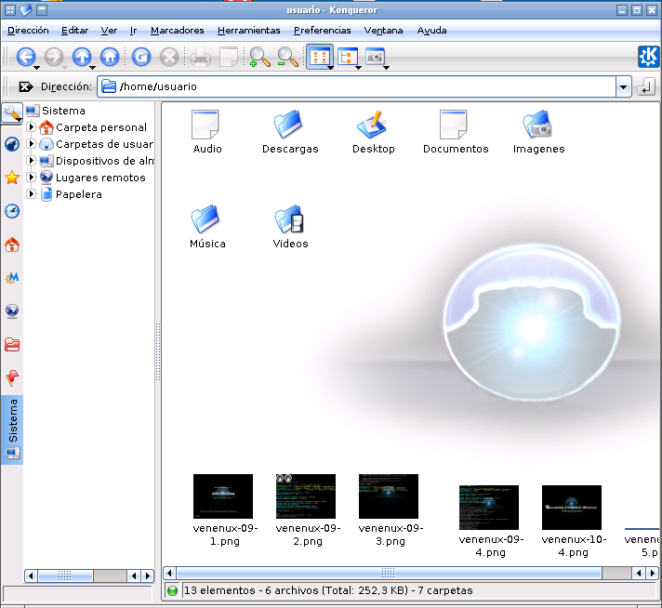Image resolution: width=662 pixels, height=608 pixels.
Task: Click the go button beside address bar
Action: 645,86
